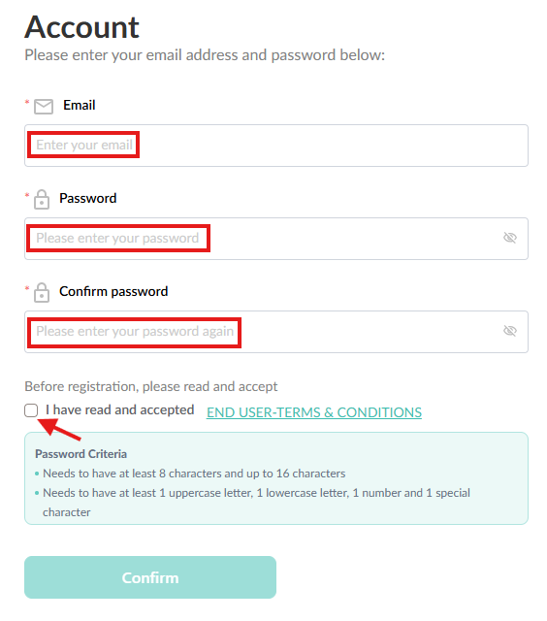Click the Confirm password label text

[113, 291]
